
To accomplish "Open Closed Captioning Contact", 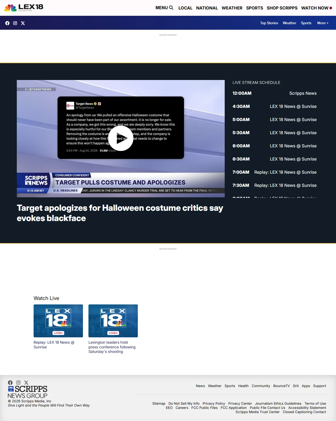I will point(304,412).
